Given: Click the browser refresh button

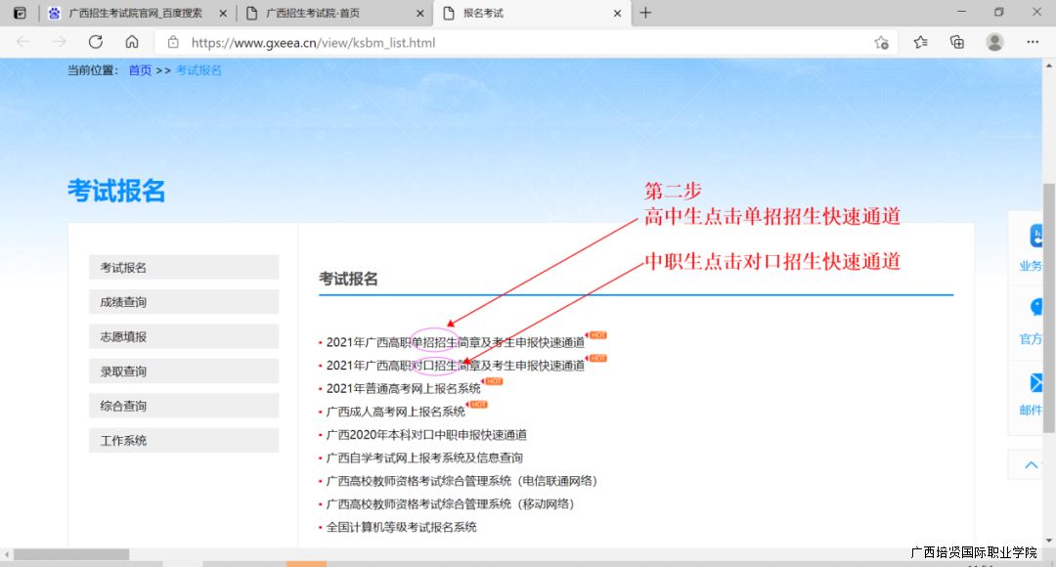Looking at the screenshot, I should point(95,42).
